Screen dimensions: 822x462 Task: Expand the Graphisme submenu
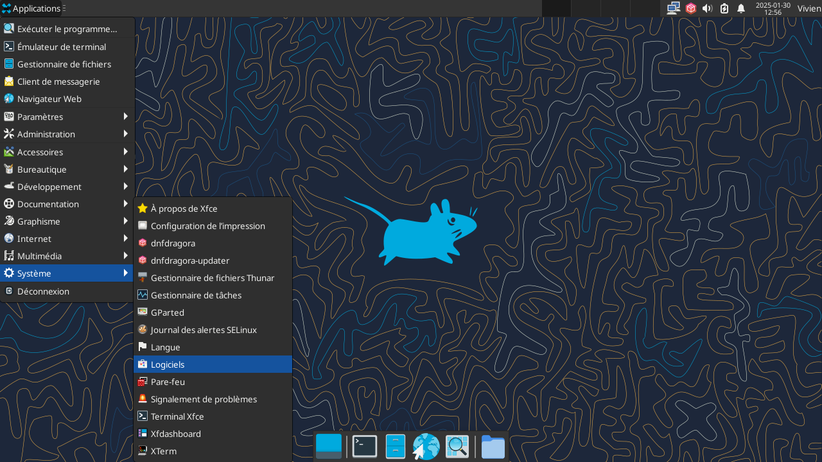67,221
